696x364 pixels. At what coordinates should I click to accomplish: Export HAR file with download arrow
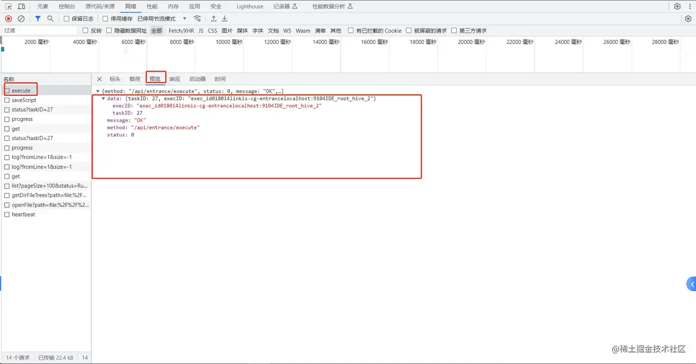(225, 18)
